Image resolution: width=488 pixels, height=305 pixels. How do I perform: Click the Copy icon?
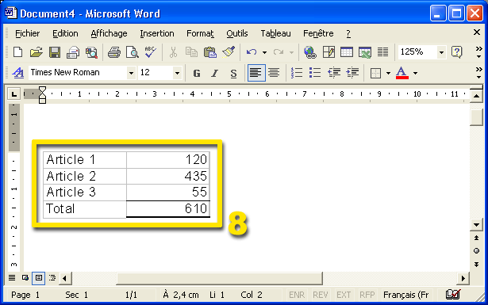coord(191,52)
